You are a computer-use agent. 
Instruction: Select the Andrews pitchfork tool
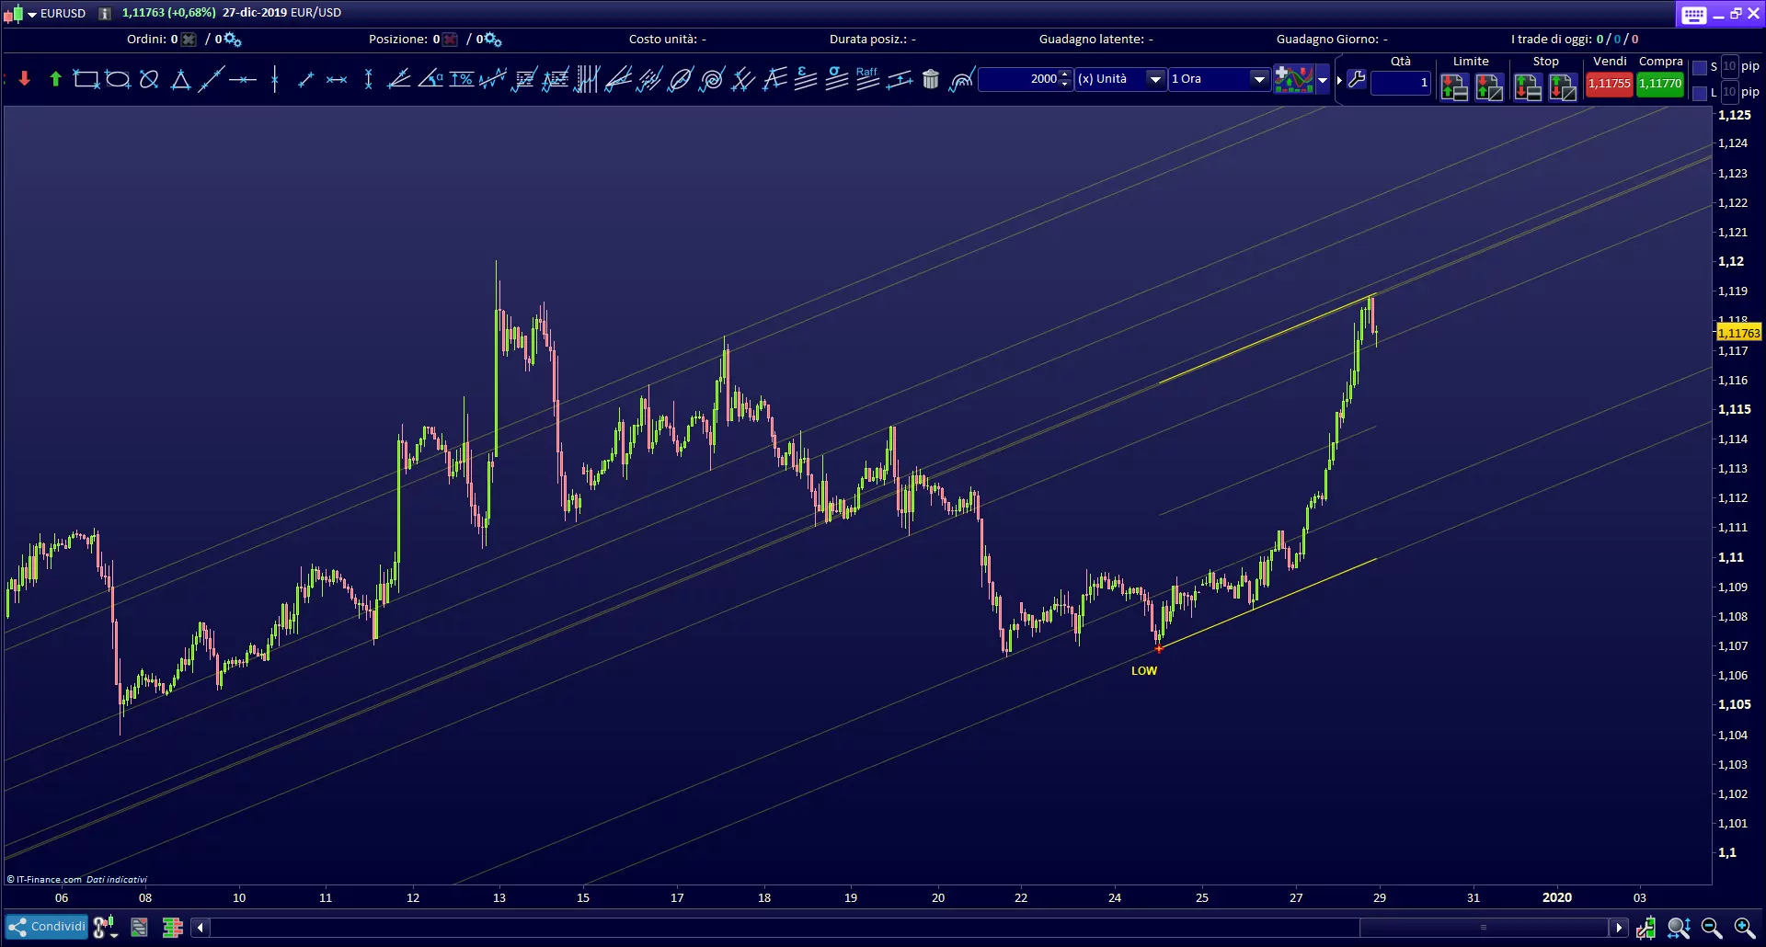(774, 79)
